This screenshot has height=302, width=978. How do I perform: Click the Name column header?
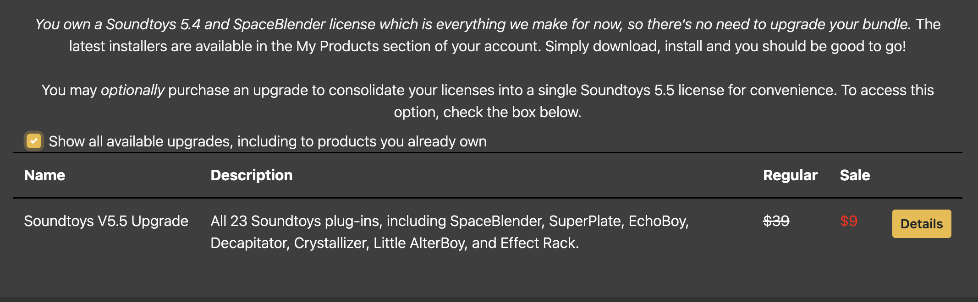[44, 175]
